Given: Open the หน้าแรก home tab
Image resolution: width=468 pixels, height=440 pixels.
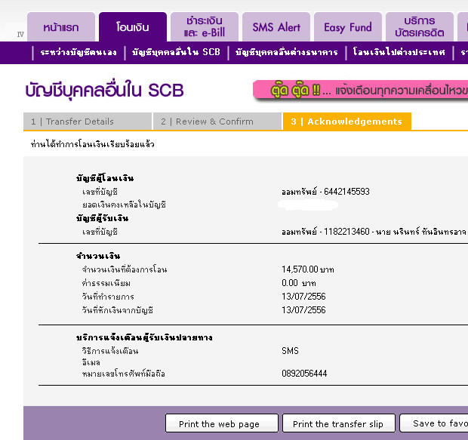Looking at the screenshot, I should click(x=61, y=27).
